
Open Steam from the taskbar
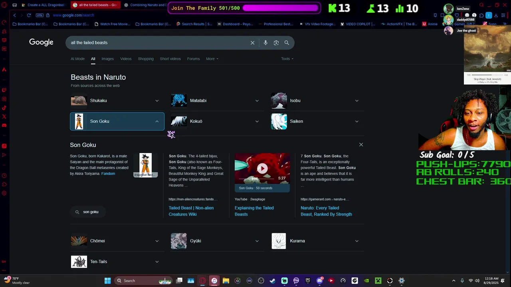coord(273,281)
